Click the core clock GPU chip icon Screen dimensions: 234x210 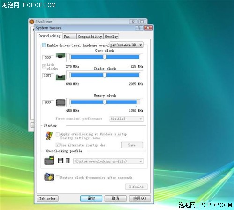[60, 55]
